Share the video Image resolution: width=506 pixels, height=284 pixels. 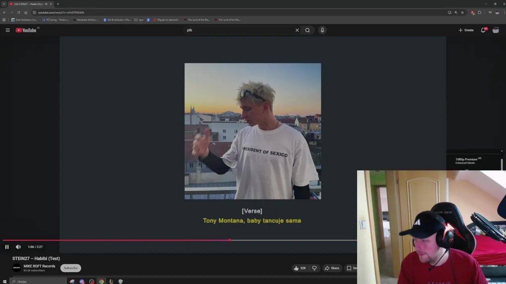point(332,268)
